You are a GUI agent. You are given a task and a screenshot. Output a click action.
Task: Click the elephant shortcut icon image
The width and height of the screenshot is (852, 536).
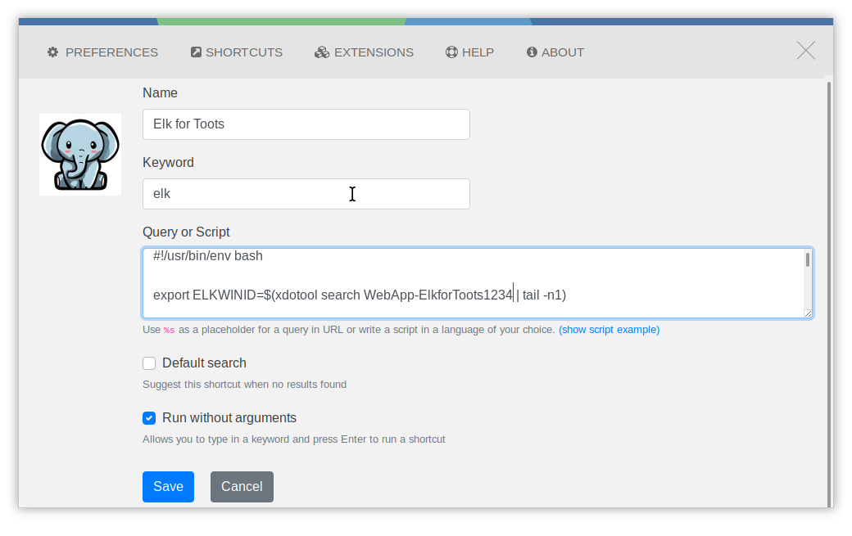click(80, 155)
